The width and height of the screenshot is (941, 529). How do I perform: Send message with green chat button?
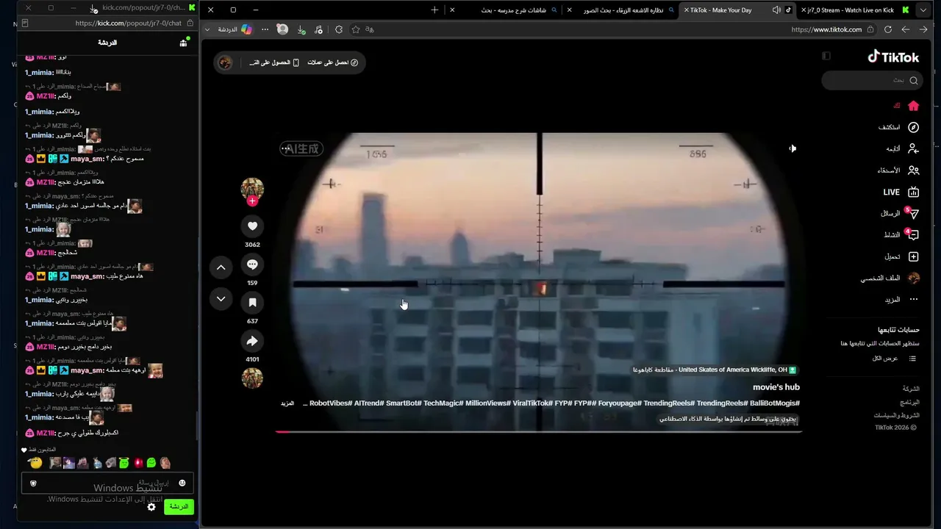click(179, 507)
